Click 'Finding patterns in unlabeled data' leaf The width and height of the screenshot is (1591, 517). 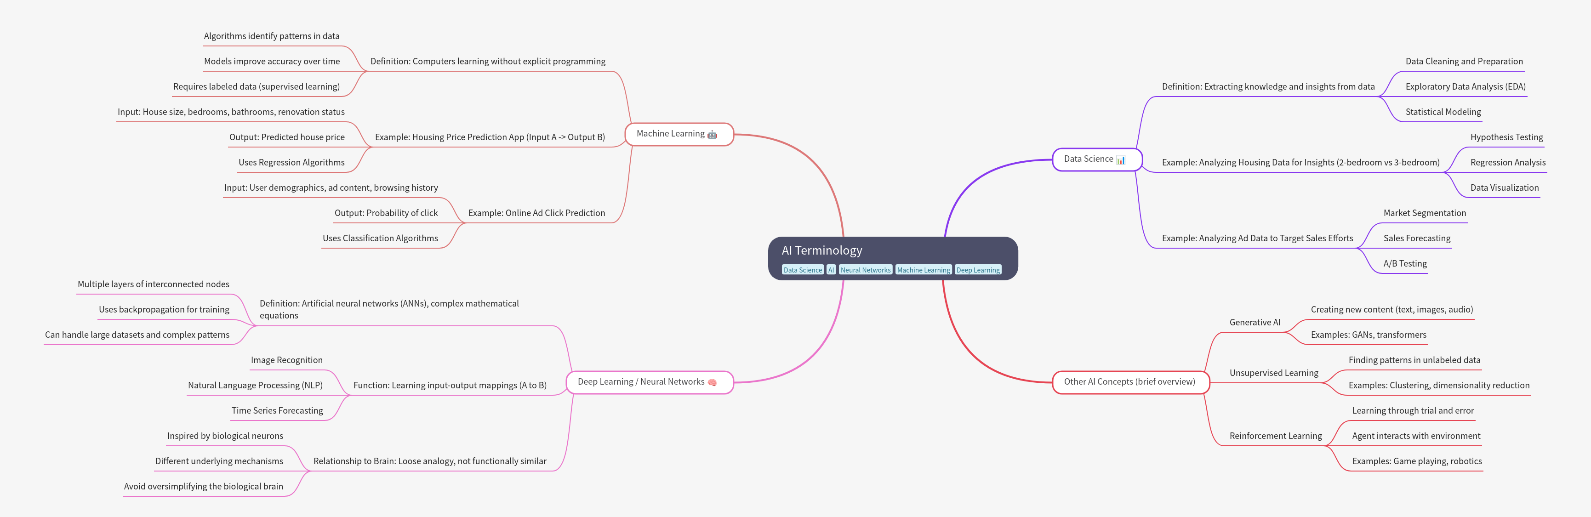coord(1414,360)
